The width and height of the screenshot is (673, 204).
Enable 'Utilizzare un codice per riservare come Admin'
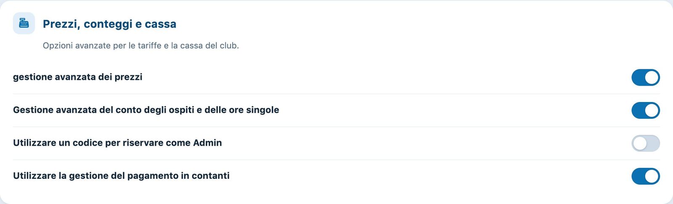click(646, 143)
